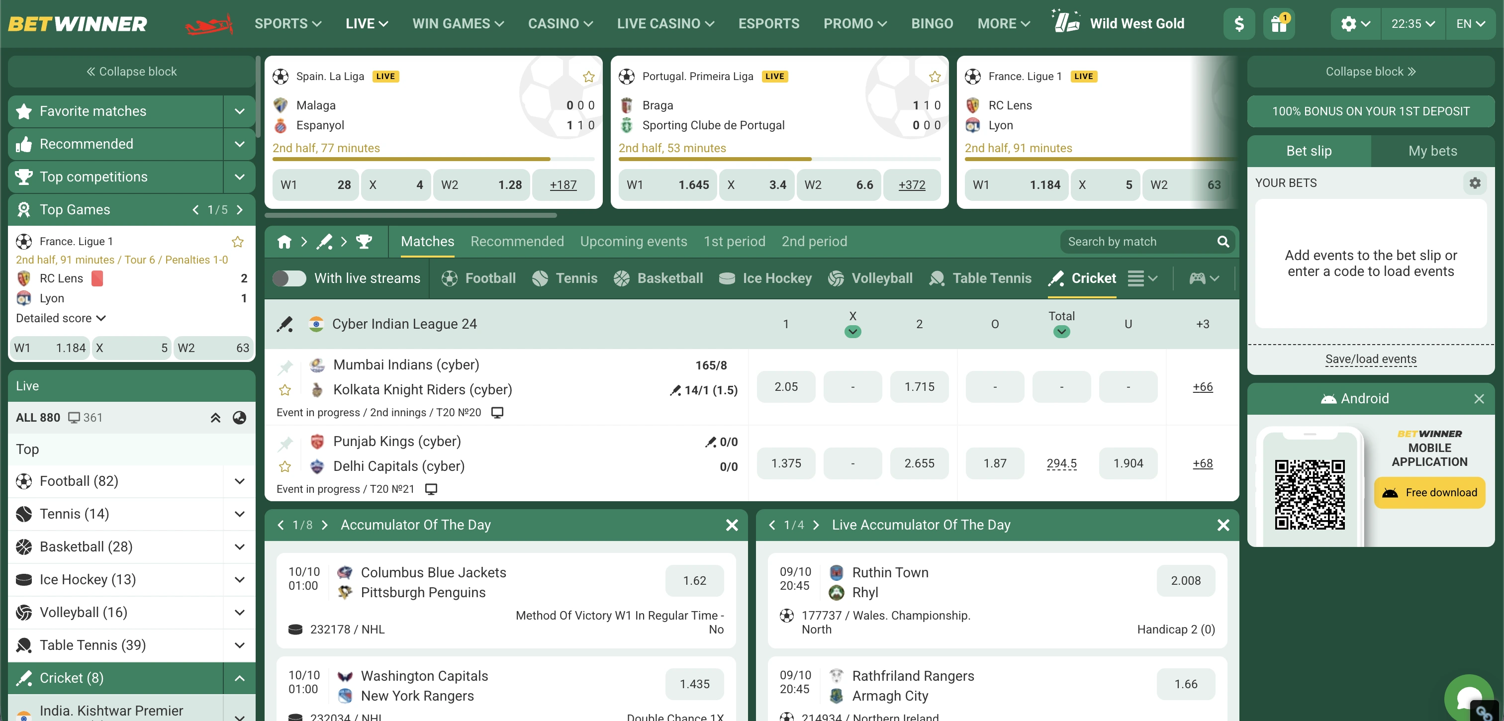Toggle With live streams switch

pyautogui.click(x=289, y=278)
